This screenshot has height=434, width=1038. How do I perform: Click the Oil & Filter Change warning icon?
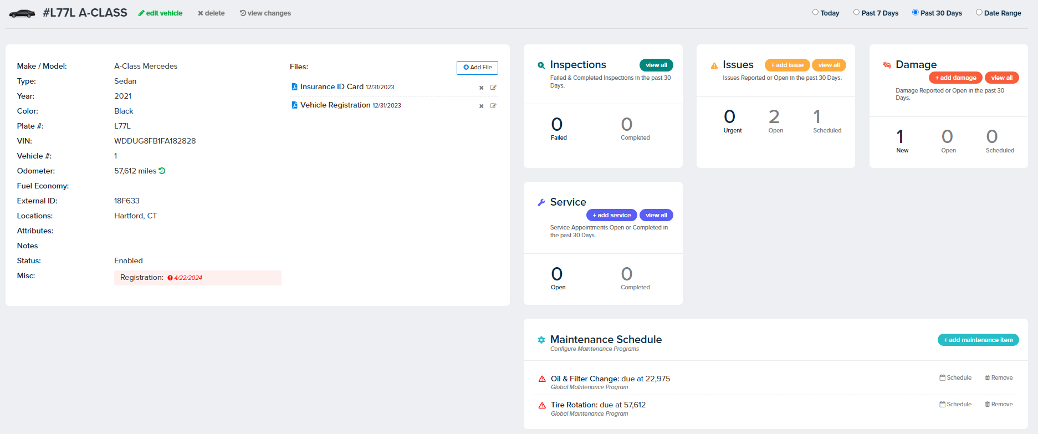542,379
